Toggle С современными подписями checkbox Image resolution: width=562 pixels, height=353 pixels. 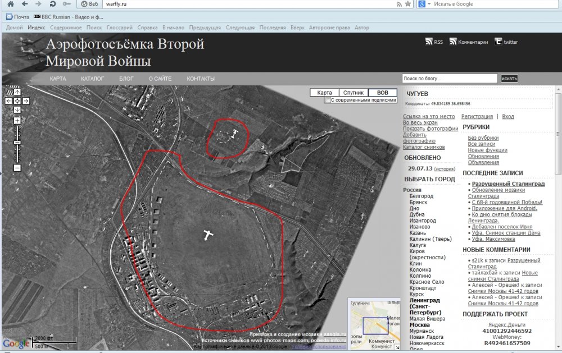click(x=327, y=100)
